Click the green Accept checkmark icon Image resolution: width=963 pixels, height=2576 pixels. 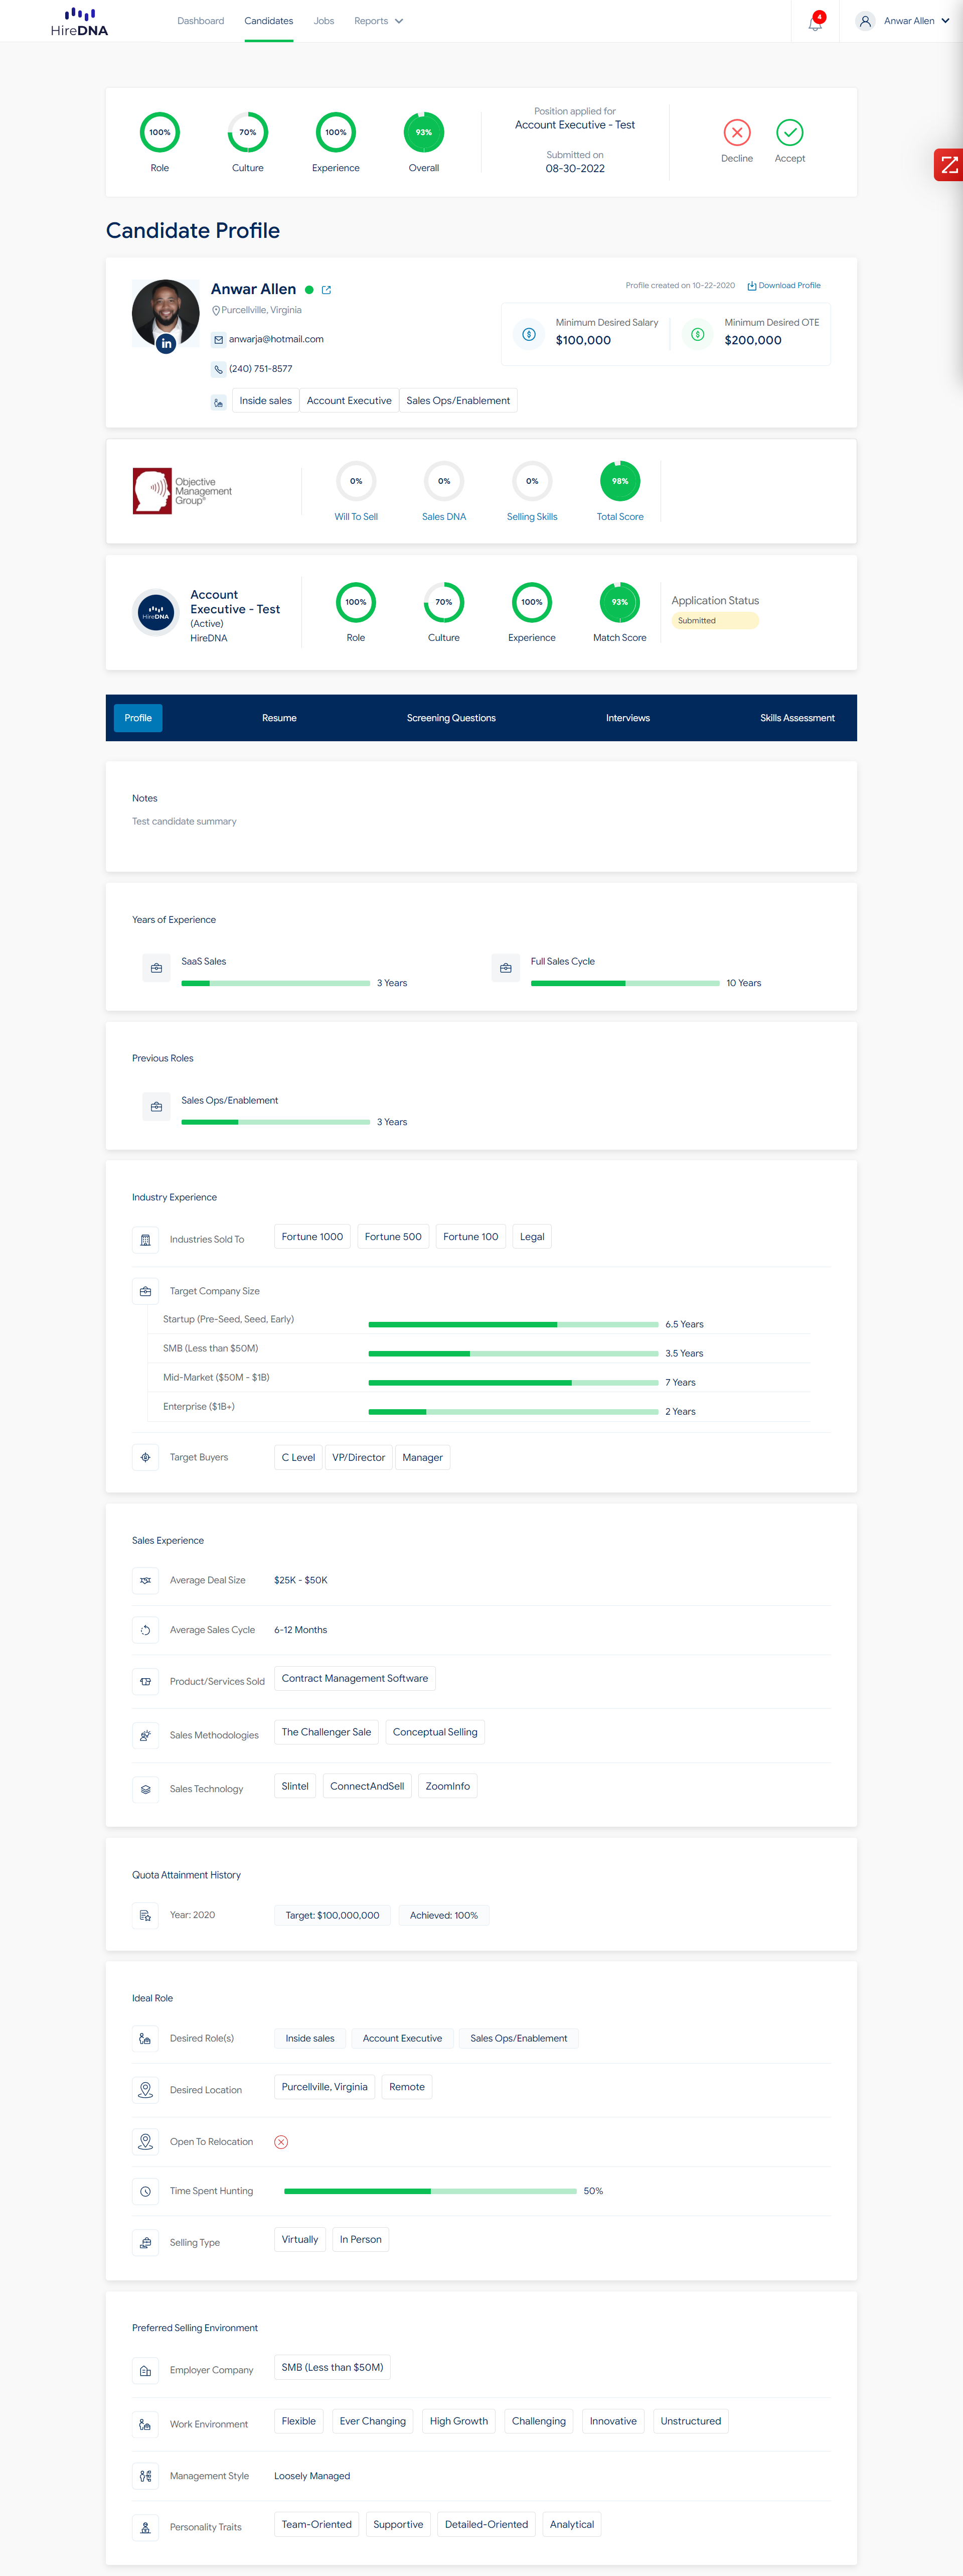789,132
